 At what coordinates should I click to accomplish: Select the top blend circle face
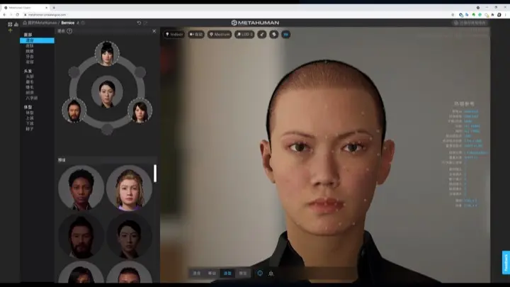click(107, 53)
